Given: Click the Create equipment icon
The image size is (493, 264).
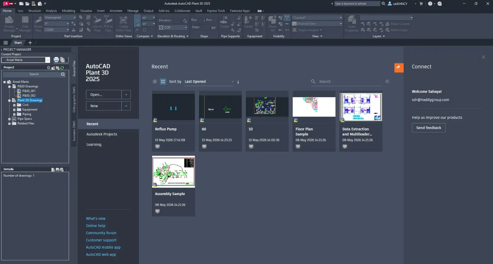Looking at the screenshot, I should pyautogui.click(x=248, y=22).
